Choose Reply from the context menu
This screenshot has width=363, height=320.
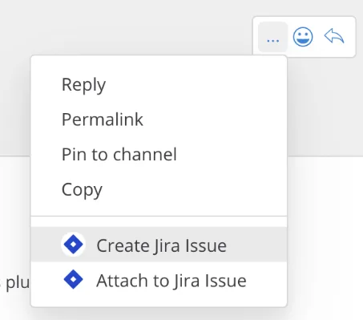[x=159, y=84]
